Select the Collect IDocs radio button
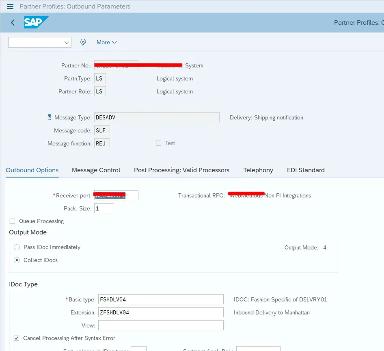The height and width of the screenshot is (351, 384). (x=16, y=260)
